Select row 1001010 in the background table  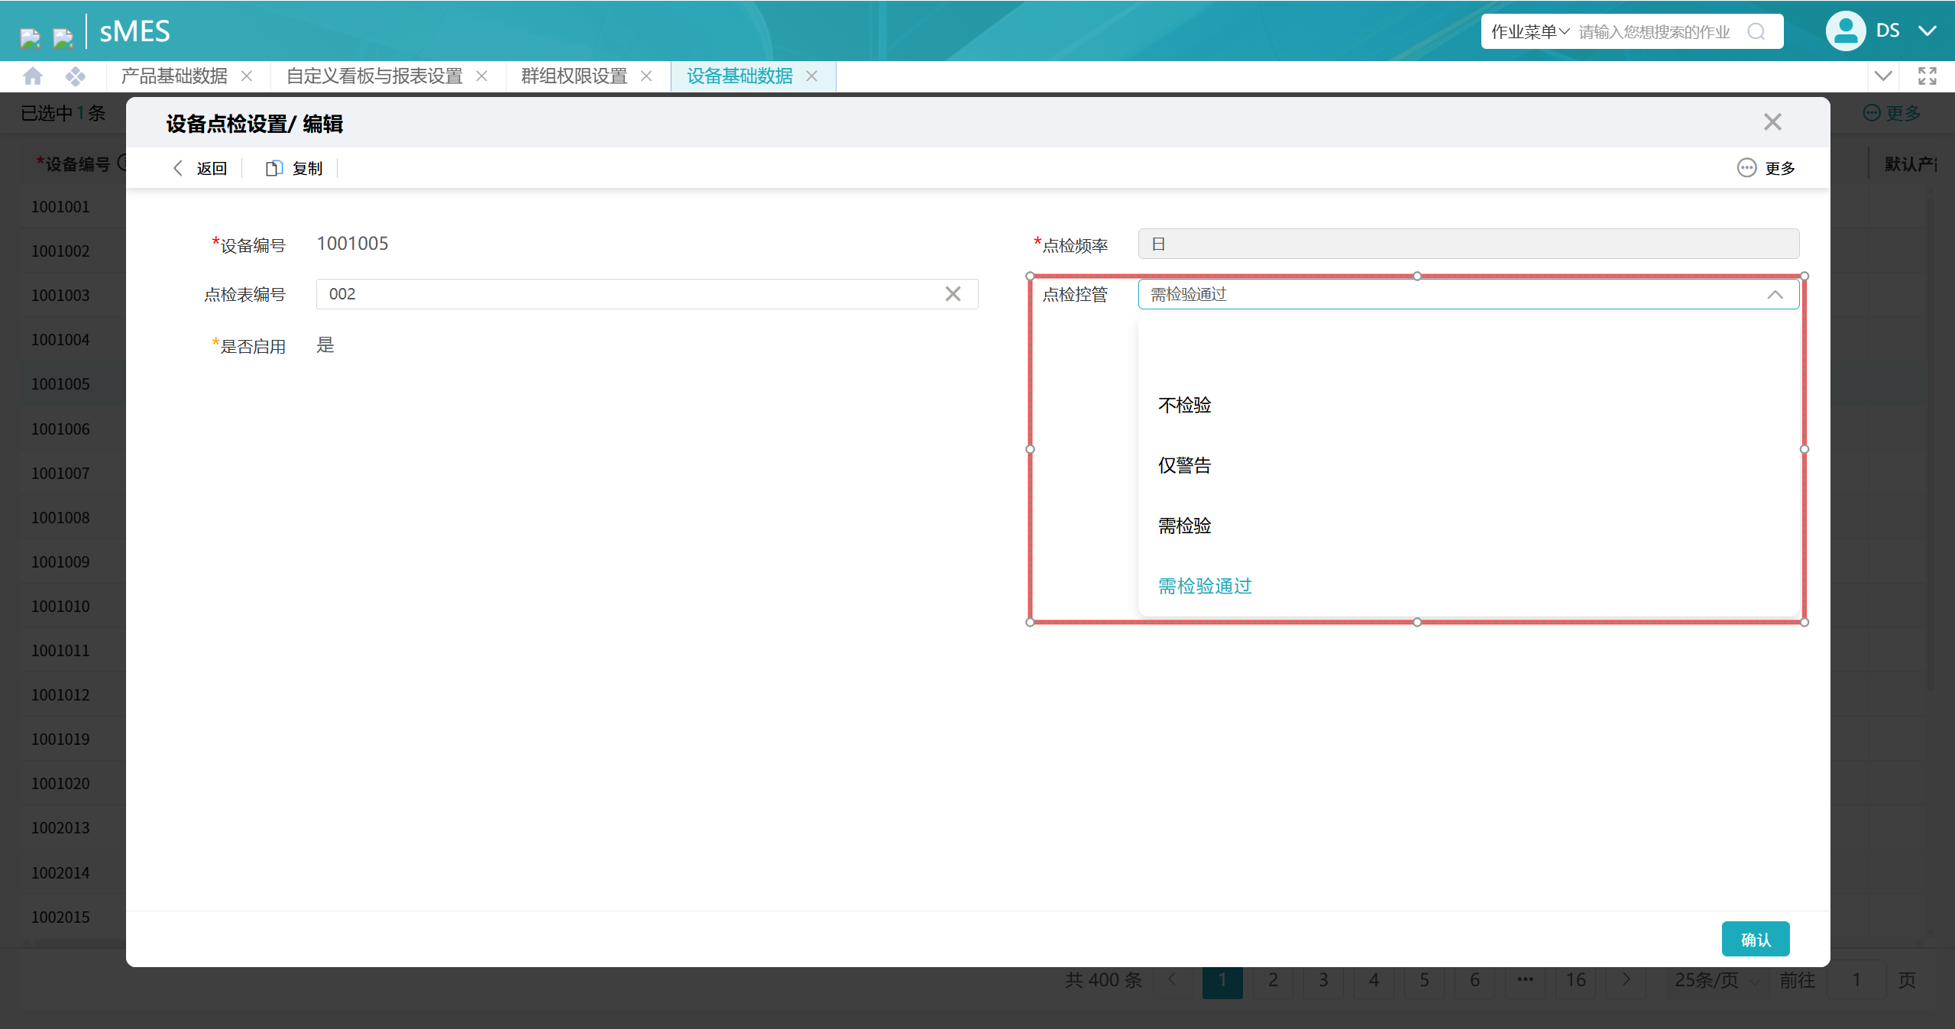click(x=60, y=607)
